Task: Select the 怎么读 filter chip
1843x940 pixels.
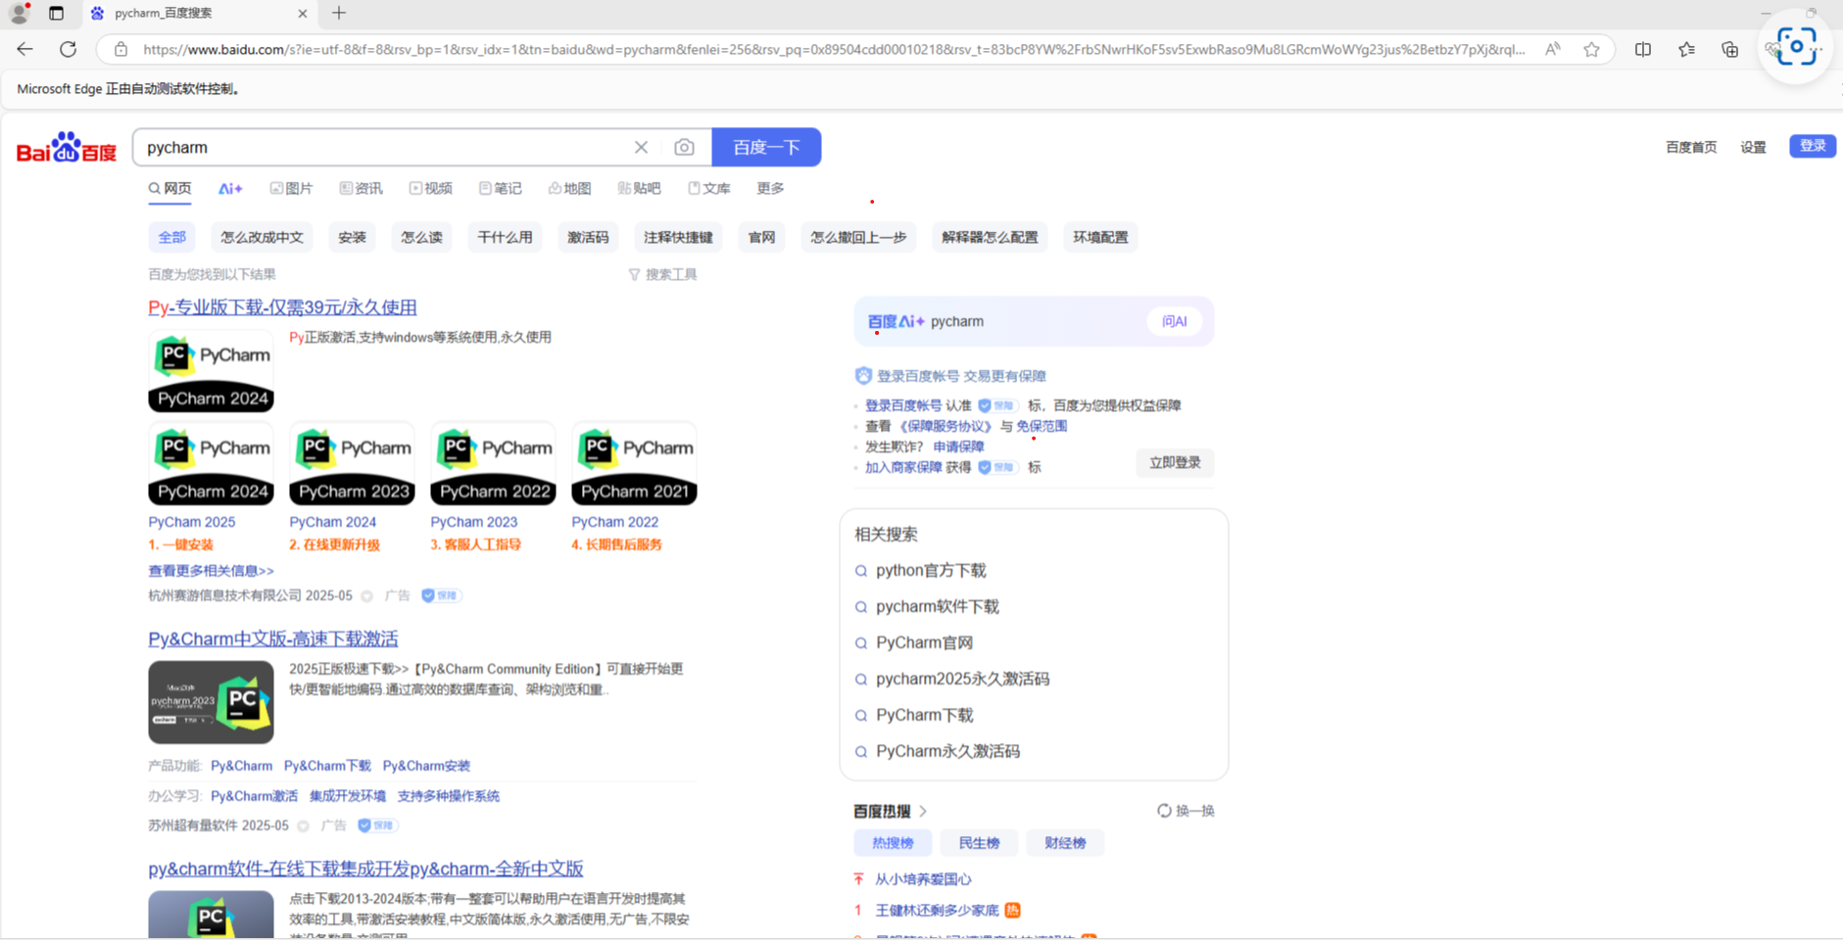Action: tap(421, 237)
